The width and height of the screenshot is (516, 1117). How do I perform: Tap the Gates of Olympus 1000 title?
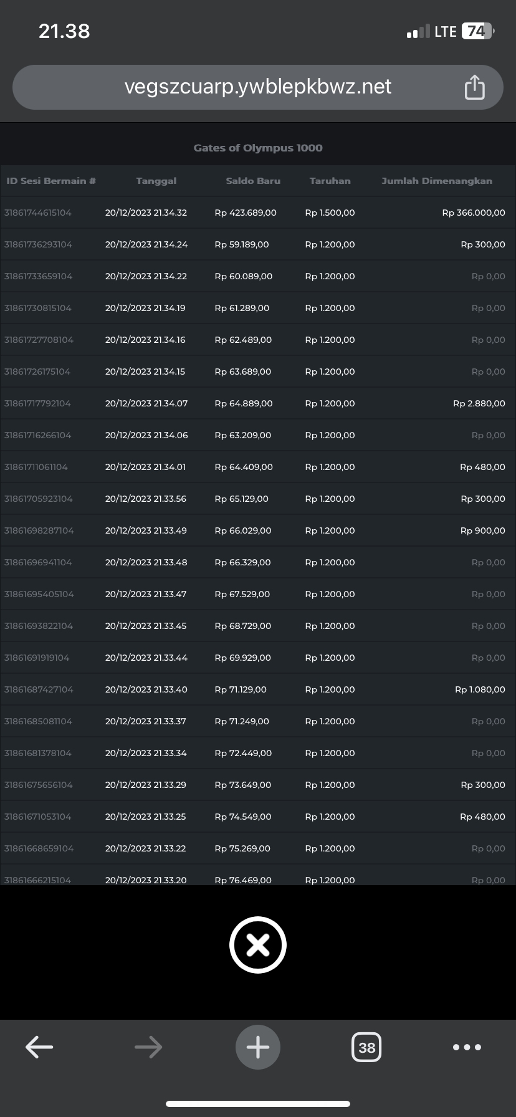[x=258, y=148]
